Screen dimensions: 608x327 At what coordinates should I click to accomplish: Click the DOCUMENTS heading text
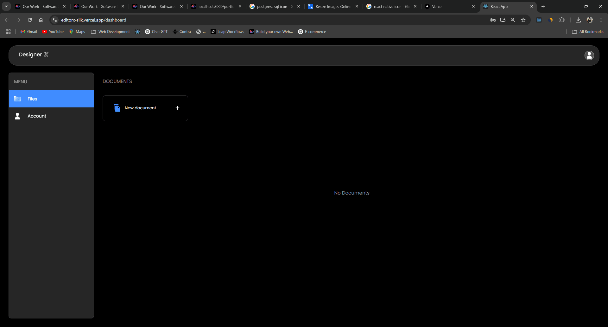click(117, 81)
